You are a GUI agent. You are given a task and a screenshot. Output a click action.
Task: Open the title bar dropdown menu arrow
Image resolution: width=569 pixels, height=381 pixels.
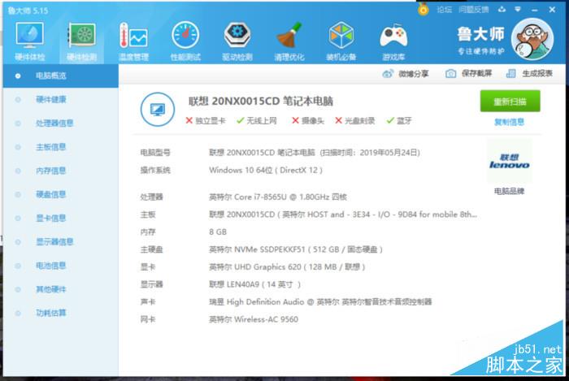518,10
